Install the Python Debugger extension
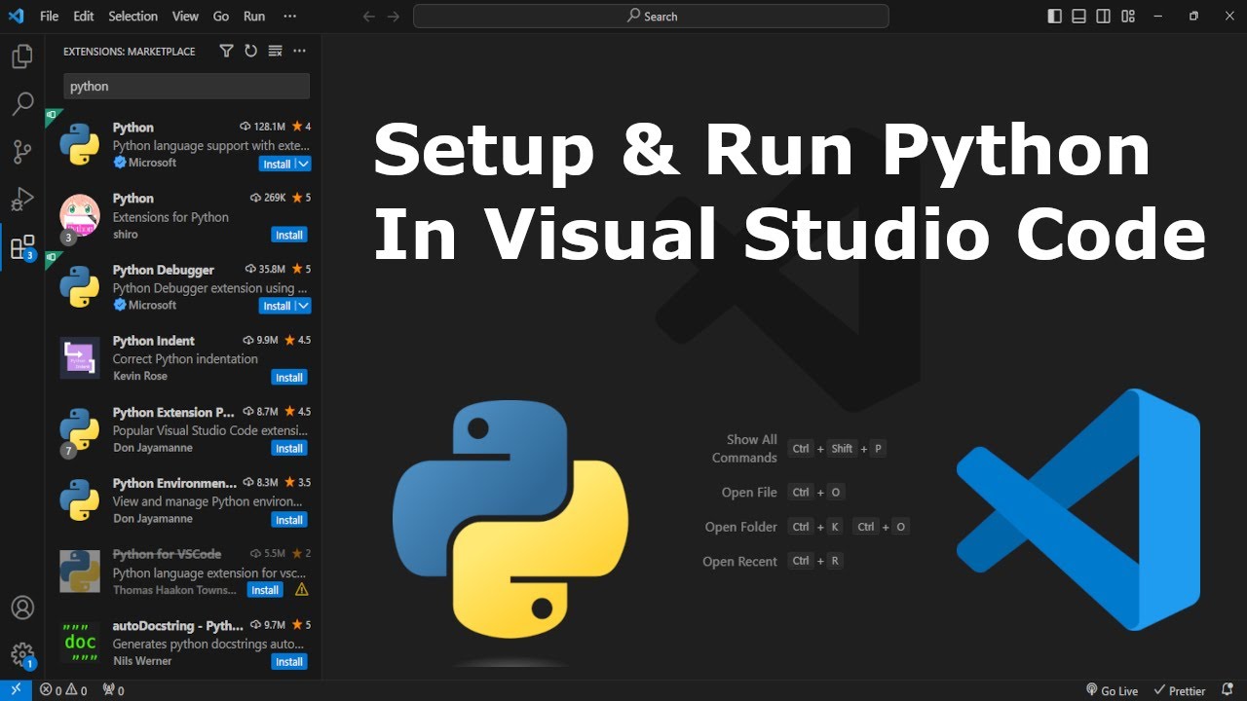This screenshot has height=701, width=1247. pos(277,306)
